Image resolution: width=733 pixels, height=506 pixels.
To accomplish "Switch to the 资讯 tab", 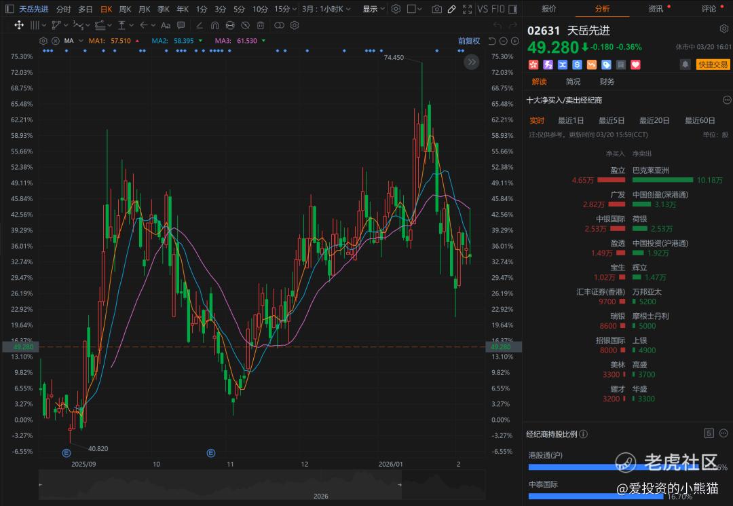I will click(656, 9).
